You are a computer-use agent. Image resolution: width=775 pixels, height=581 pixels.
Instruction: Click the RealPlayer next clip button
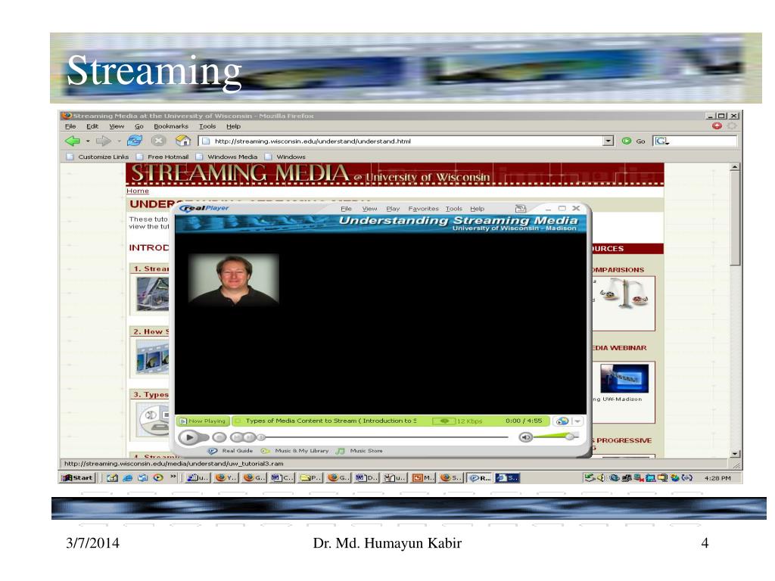coord(250,437)
